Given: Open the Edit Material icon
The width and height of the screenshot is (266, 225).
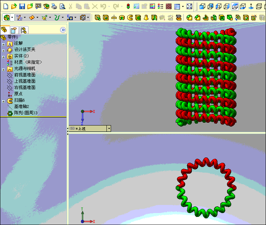Looking at the screenshot, I should [x=160, y=6].
